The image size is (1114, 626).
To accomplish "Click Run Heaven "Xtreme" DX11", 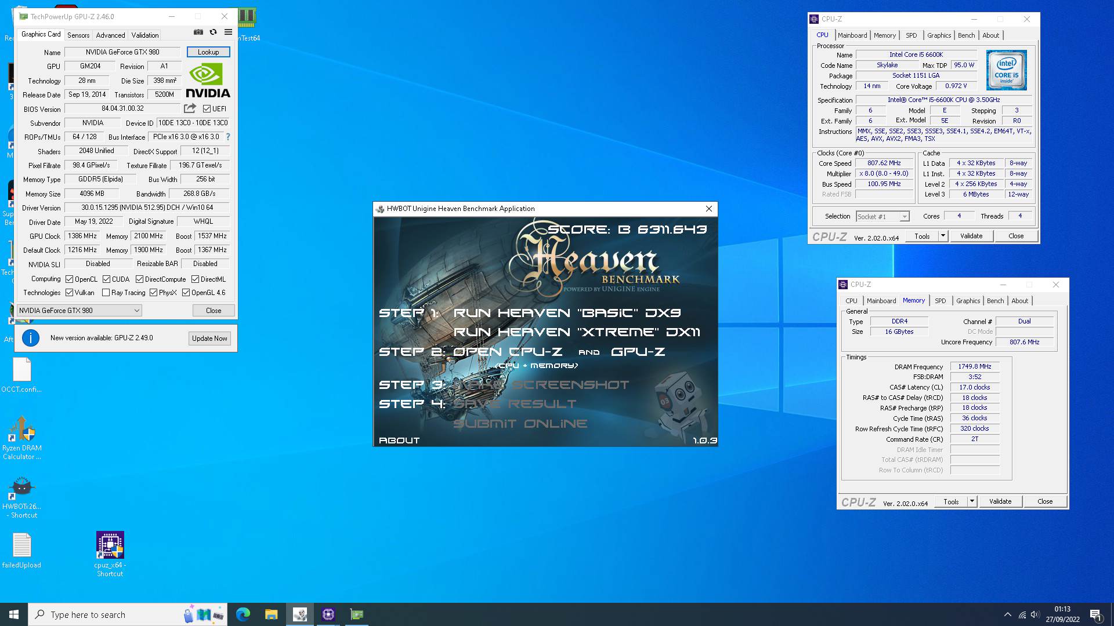I will (x=577, y=332).
